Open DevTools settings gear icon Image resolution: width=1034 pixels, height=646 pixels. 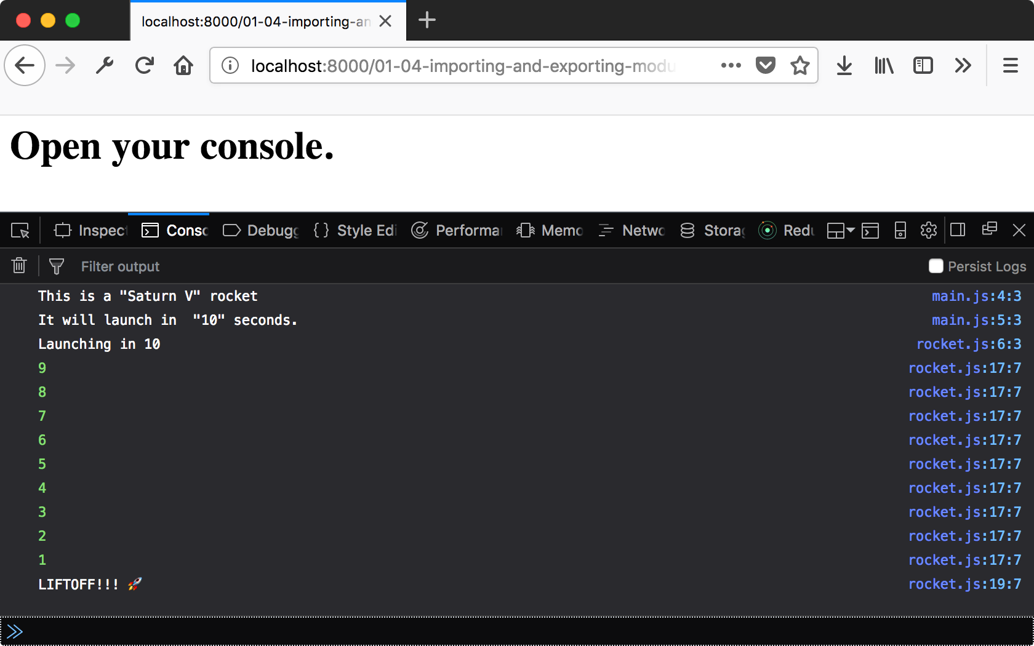928,231
